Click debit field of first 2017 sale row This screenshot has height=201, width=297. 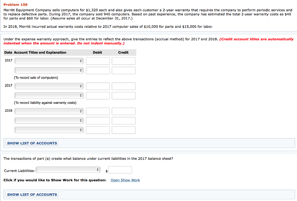(x=98, y=61)
